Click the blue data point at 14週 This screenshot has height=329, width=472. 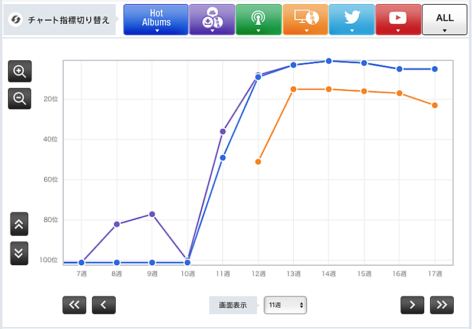click(x=329, y=61)
